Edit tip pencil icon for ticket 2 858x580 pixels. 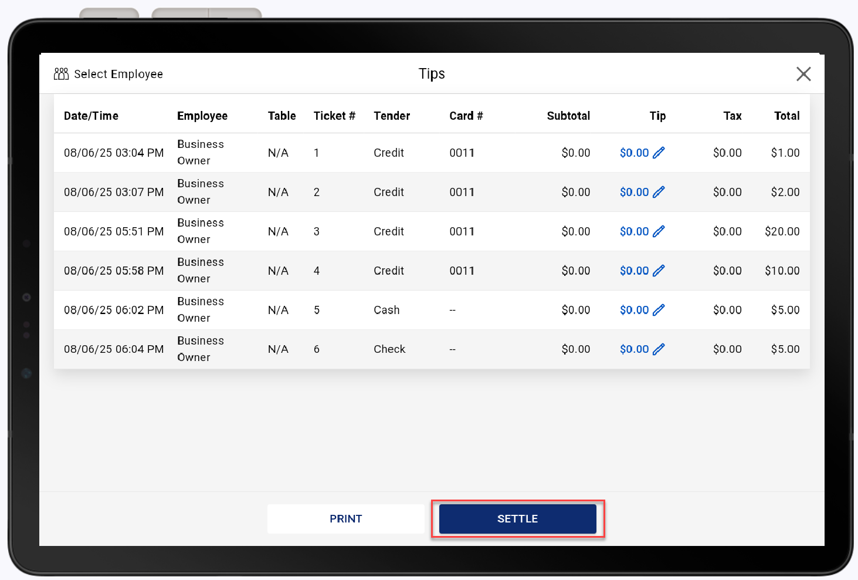click(659, 192)
